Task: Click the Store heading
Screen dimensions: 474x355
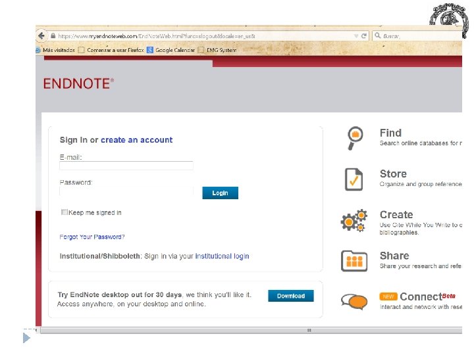Action: [393, 174]
